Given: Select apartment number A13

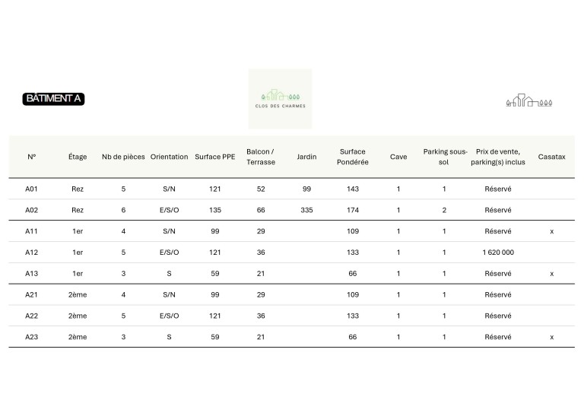Looking at the screenshot, I should pos(31,274).
